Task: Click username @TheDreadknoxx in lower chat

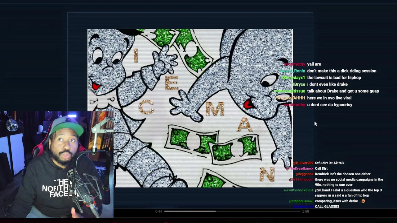Action: pos(299,168)
